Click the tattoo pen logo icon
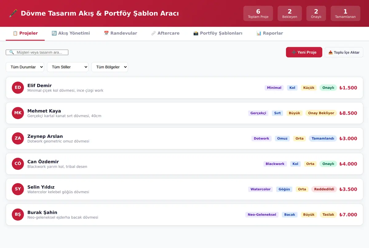Screen dimensions: 369x248 click(13, 13)
